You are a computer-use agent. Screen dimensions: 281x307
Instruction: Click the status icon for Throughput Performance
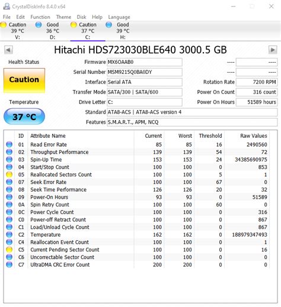[9, 152]
